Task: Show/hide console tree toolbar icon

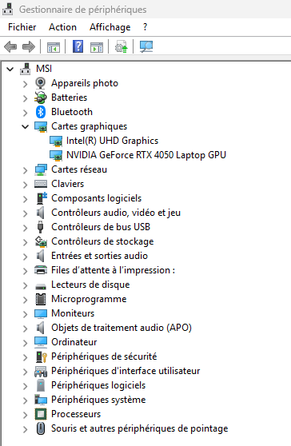Action: [54, 47]
